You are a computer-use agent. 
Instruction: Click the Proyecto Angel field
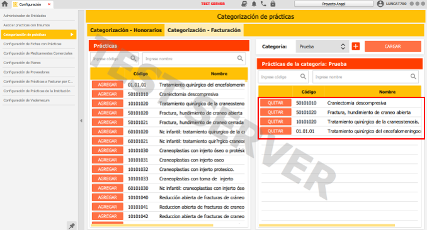(334, 4)
